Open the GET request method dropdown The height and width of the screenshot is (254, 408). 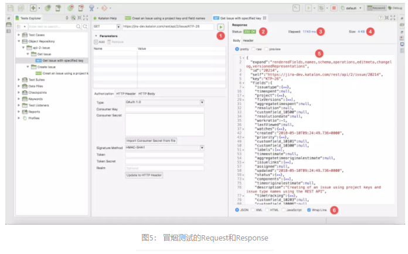click(x=118, y=26)
